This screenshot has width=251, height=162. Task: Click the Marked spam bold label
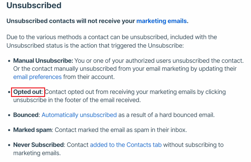[33, 130]
